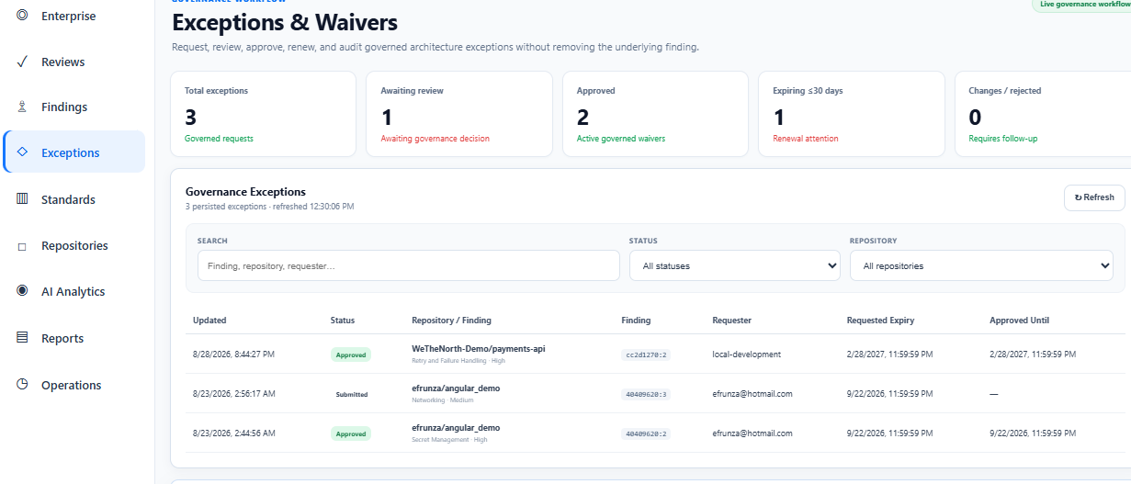Click the Enterprise sidebar icon
The height and width of the screenshot is (484, 1131).
[22, 16]
